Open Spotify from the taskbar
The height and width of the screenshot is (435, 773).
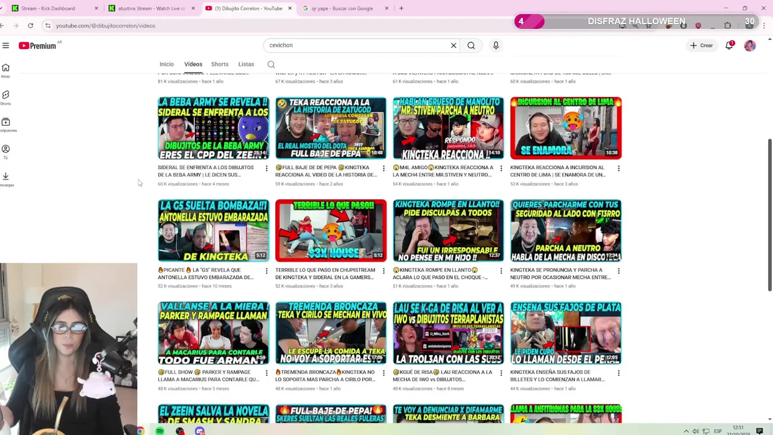click(x=160, y=431)
